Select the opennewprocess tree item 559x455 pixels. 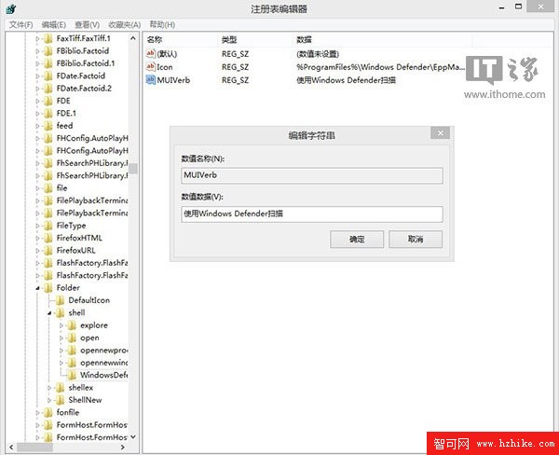pos(103,350)
